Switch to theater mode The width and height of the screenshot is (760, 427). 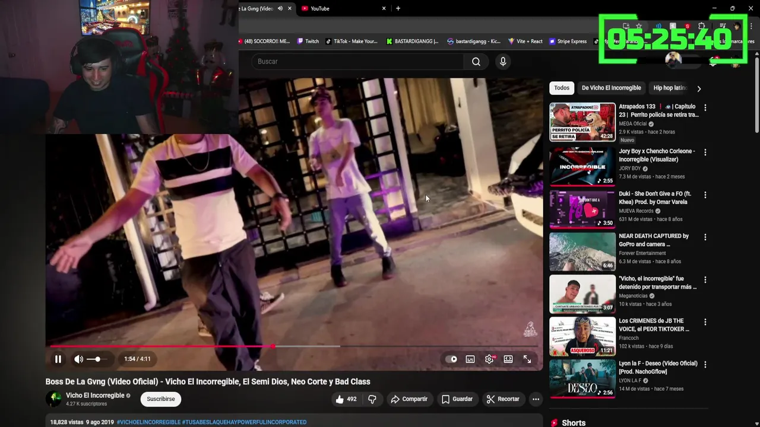pyautogui.click(x=508, y=359)
